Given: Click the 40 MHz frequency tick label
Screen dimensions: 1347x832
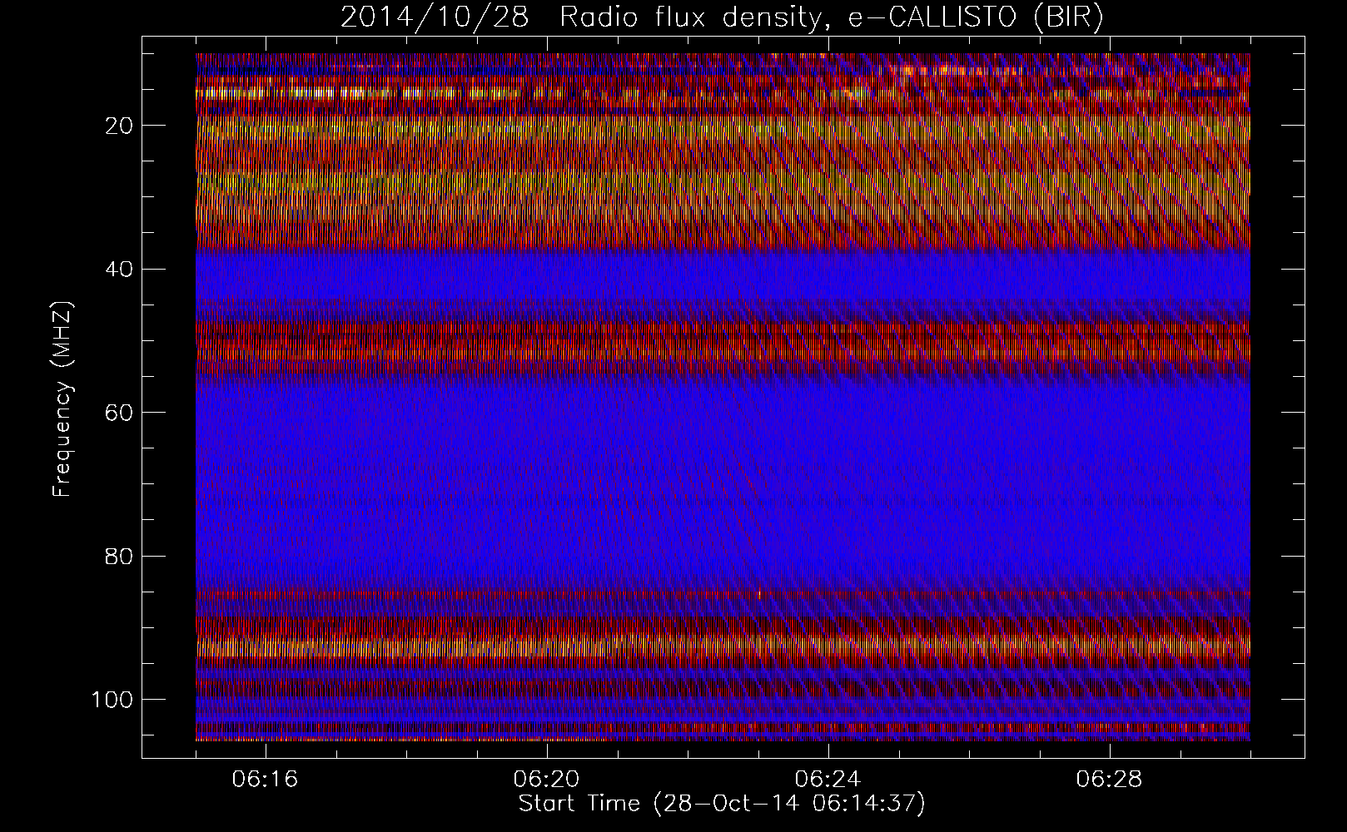Looking at the screenshot, I should pyautogui.click(x=120, y=270).
